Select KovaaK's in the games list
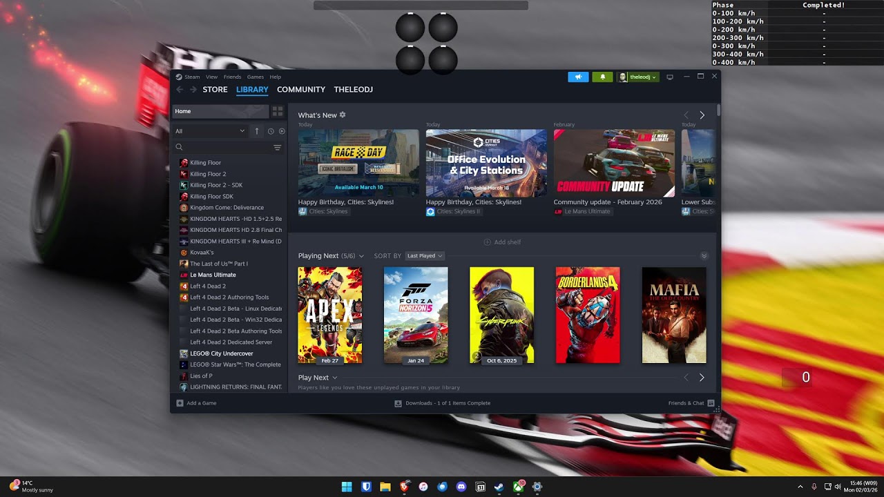This screenshot has height=497, width=884. tap(202, 253)
